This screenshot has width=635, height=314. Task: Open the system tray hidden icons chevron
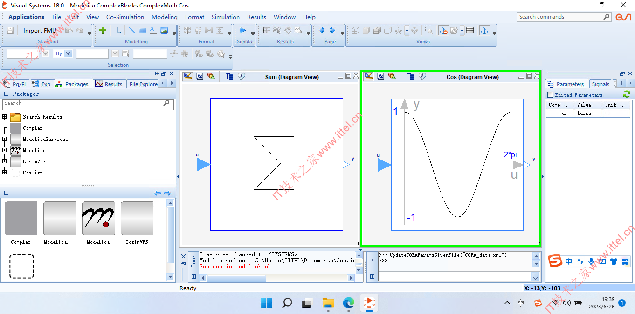[x=507, y=303]
